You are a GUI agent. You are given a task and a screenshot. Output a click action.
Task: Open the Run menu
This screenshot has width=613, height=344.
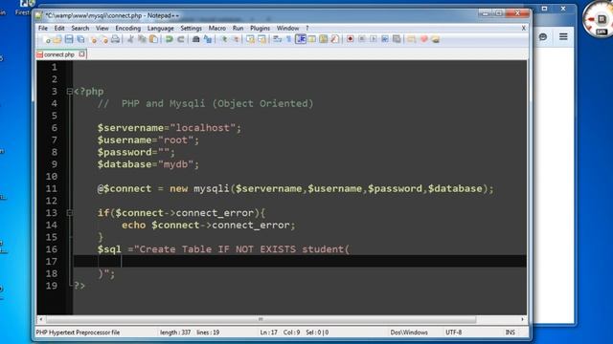pyautogui.click(x=238, y=28)
